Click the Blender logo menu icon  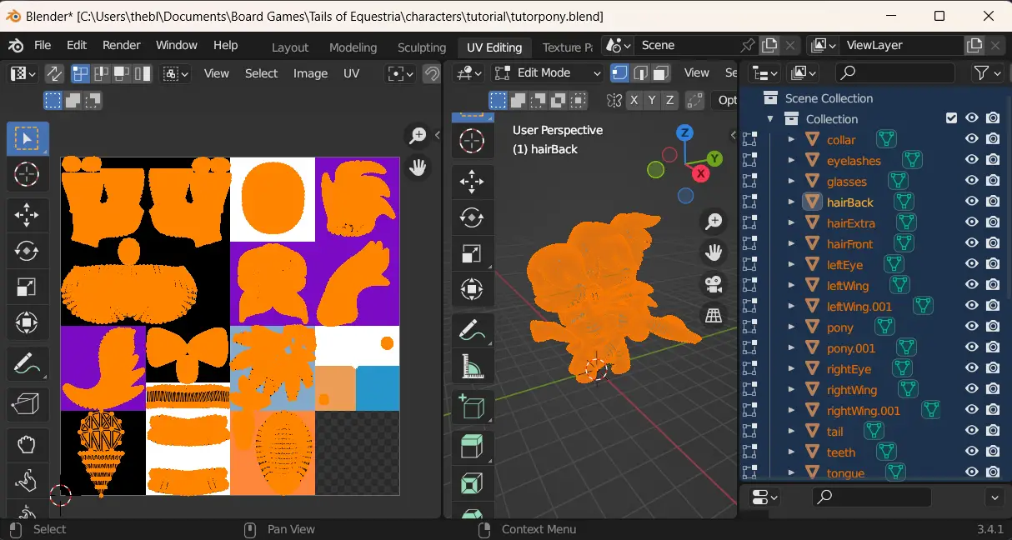16,45
